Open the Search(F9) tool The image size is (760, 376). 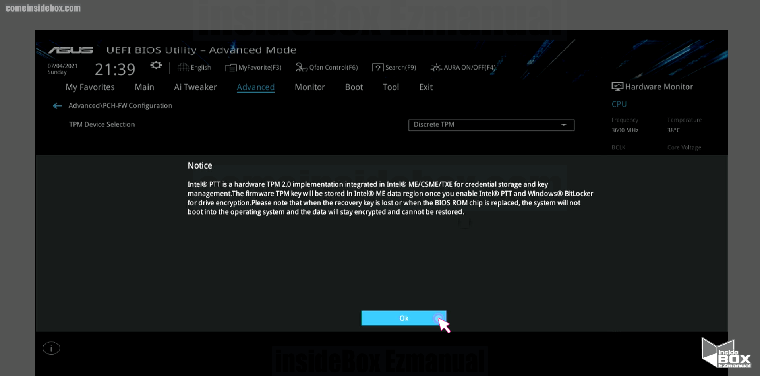394,68
